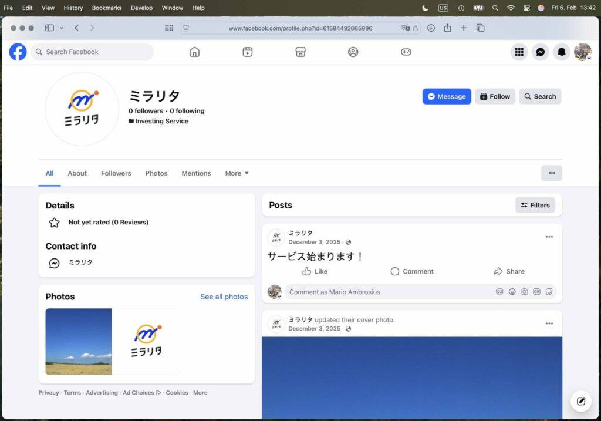Switch to the About tab
Viewport: 601px width, 421px height.
click(77, 173)
